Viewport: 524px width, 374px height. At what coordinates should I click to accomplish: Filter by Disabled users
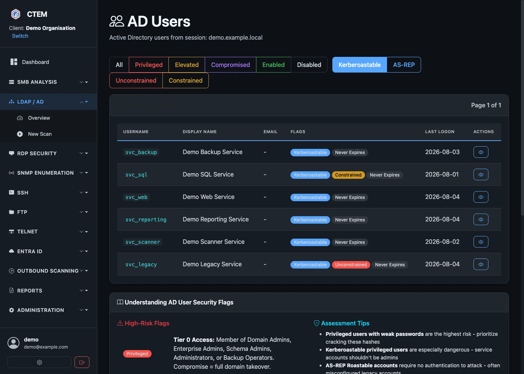coord(309,65)
